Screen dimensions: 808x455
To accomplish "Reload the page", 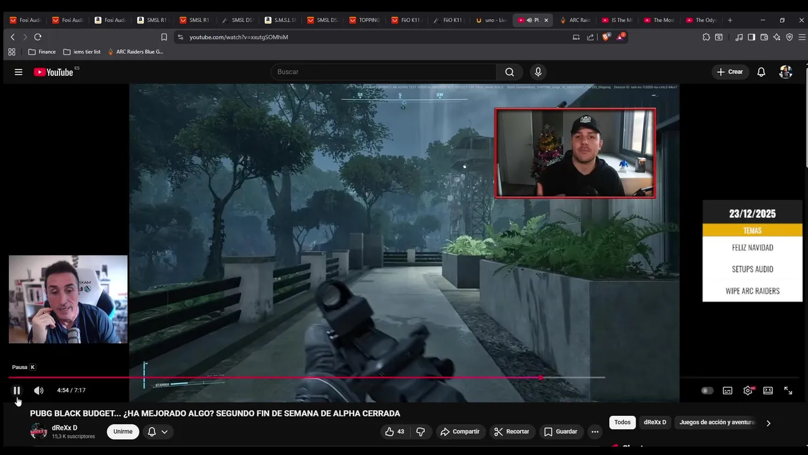I will tap(38, 37).
